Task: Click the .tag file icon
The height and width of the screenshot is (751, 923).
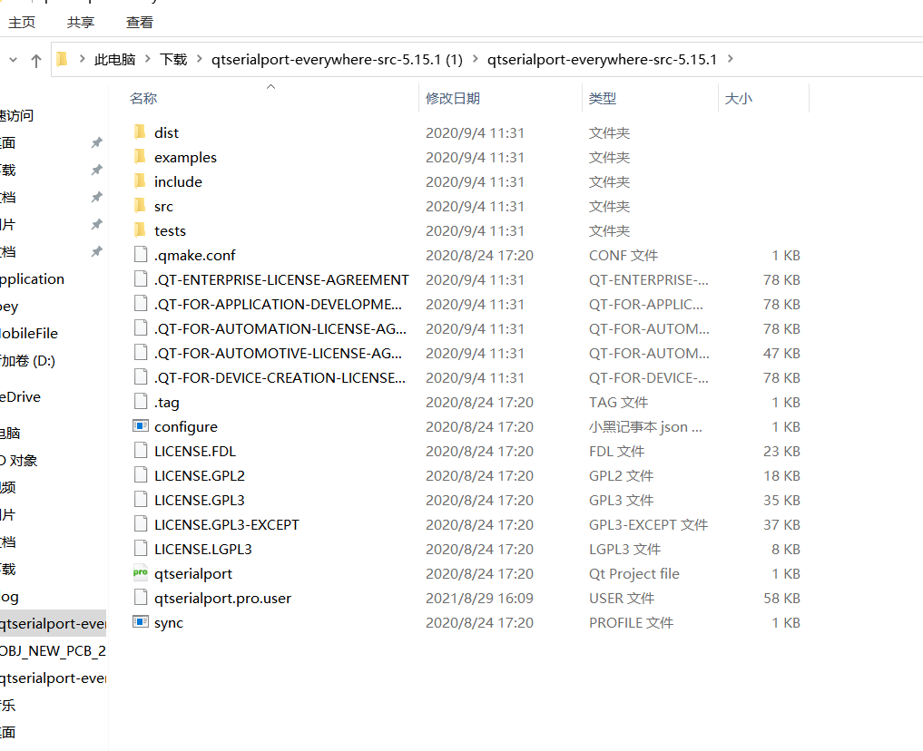Action: coord(141,402)
